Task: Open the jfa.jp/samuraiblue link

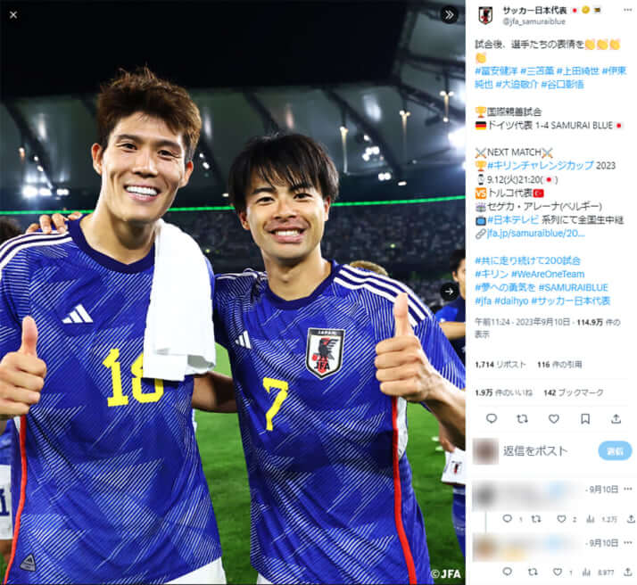Action: click(x=535, y=234)
